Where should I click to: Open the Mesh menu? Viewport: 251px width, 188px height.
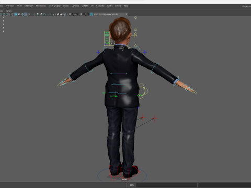19,6
